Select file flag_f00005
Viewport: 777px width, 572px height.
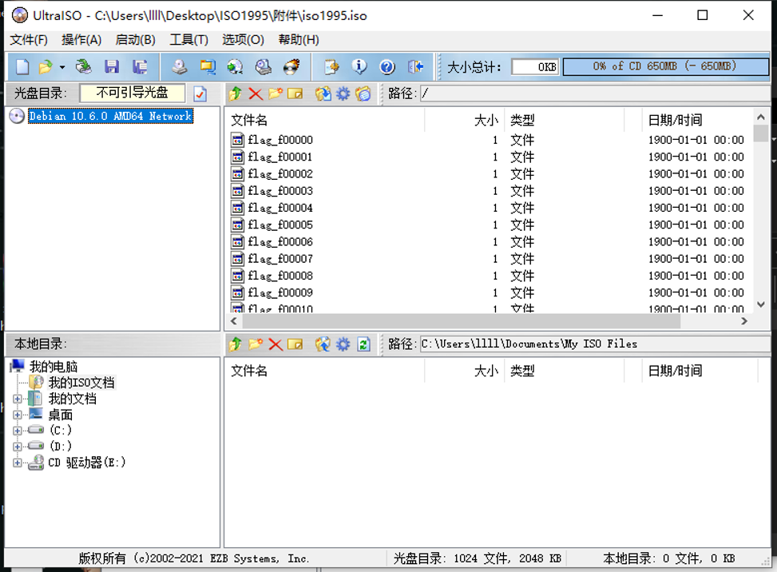coord(280,225)
